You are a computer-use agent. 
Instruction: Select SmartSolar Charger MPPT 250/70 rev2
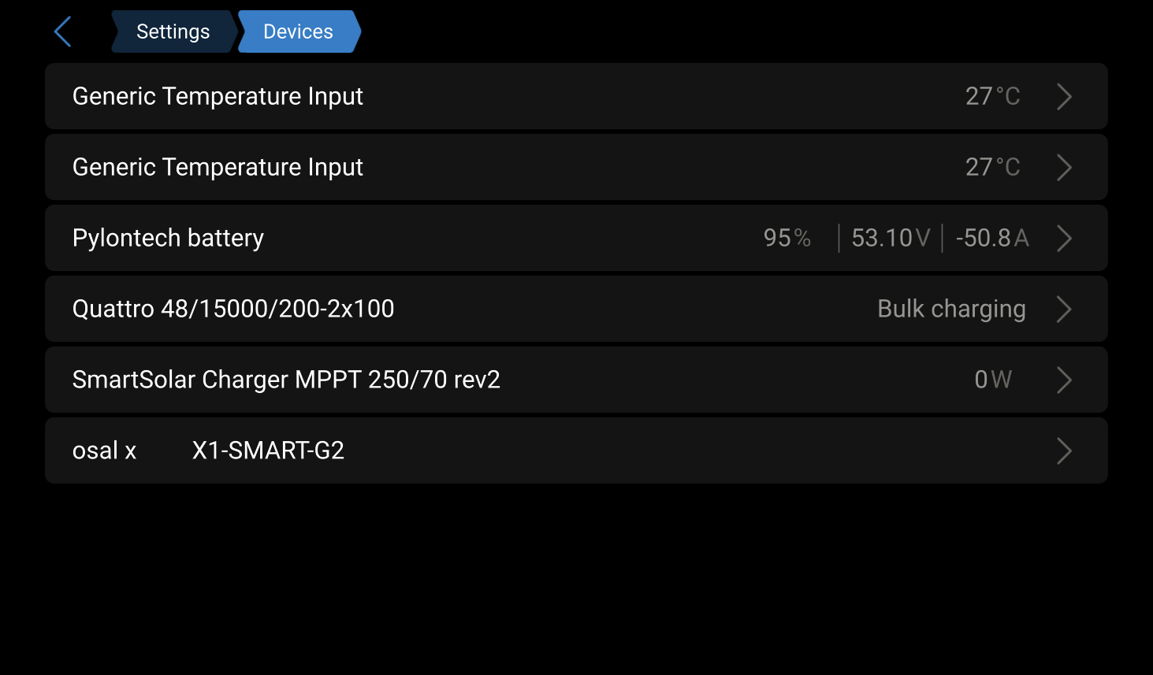286,380
